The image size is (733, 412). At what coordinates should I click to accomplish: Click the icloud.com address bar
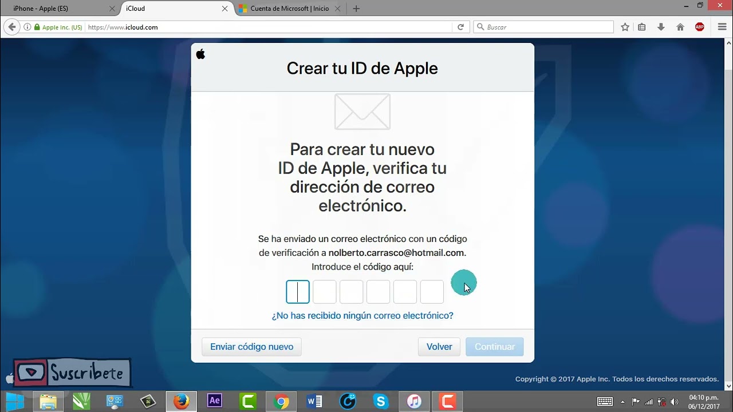click(x=269, y=27)
